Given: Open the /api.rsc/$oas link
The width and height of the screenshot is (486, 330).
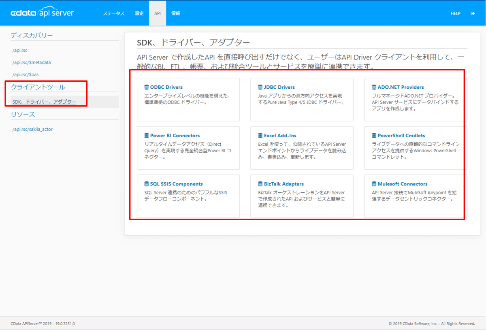Looking at the screenshot, I should pyautogui.click(x=26, y=75).
